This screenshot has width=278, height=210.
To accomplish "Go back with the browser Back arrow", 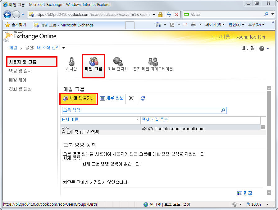I will pyautogui.click(x=7, y=14).
